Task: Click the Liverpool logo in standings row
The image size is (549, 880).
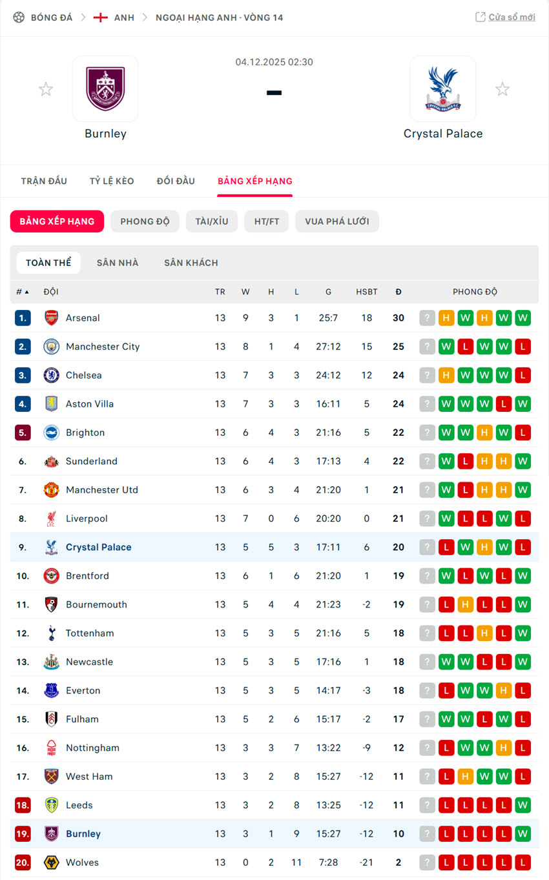Action: click(51, 518)
